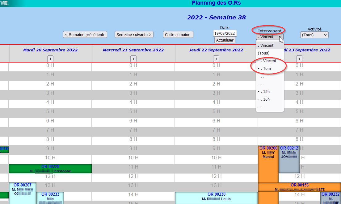Screen dimensions: 341x204
Task: Choose Tom from the Intervenant list
Action: click(267, 69)
